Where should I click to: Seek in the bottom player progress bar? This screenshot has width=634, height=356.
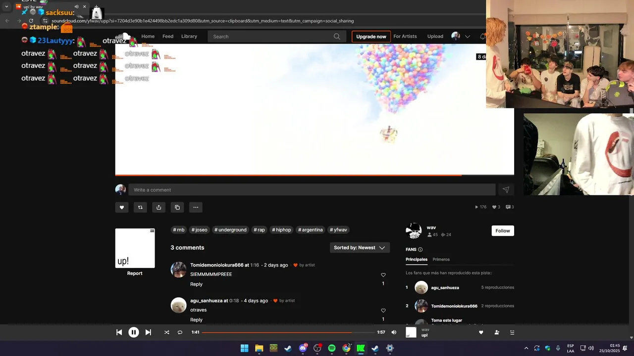click(288, 332)
